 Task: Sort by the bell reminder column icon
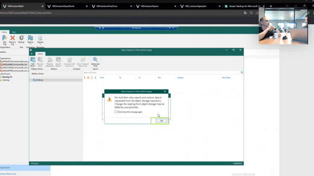pos(88,78)
